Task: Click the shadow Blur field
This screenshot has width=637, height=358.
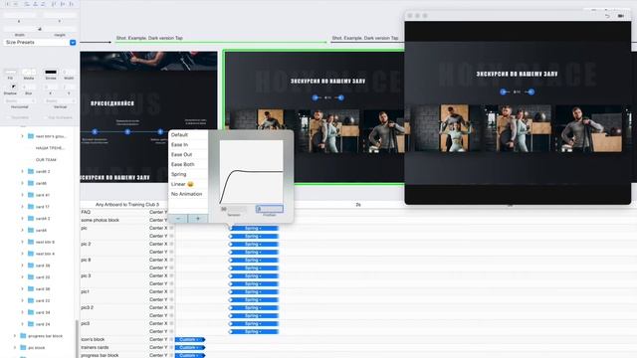Action: tap(29, 88)
